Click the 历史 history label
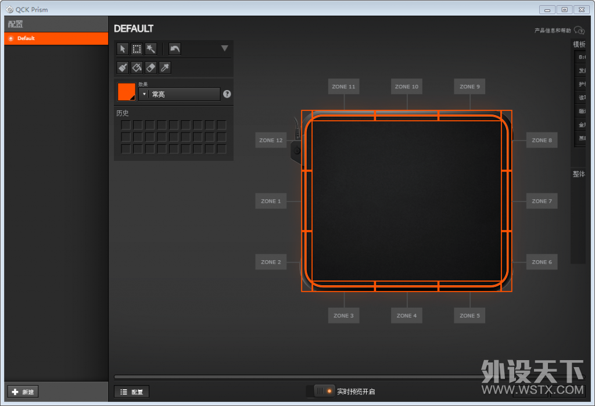 (122, 113)
